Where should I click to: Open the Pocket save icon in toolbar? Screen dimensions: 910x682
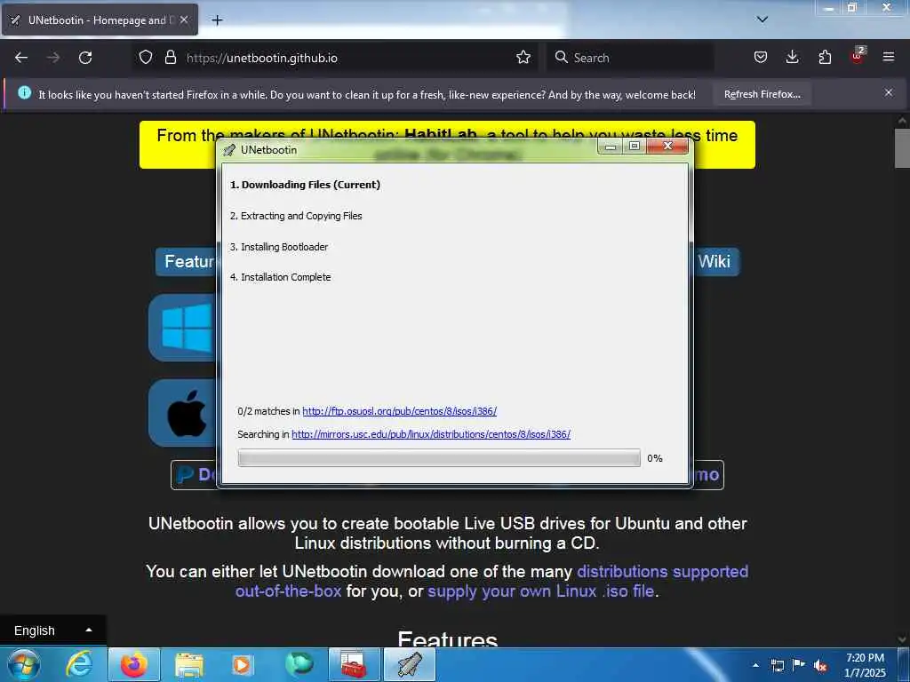tap(761, 58)
